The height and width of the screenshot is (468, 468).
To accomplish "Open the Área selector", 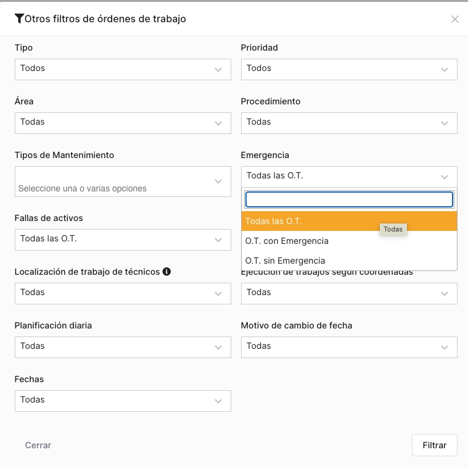I will click(x=123, y=123).
